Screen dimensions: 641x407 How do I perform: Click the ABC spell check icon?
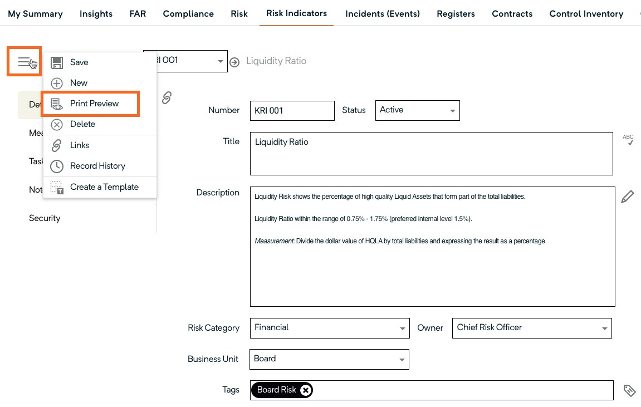click(628, 139)
